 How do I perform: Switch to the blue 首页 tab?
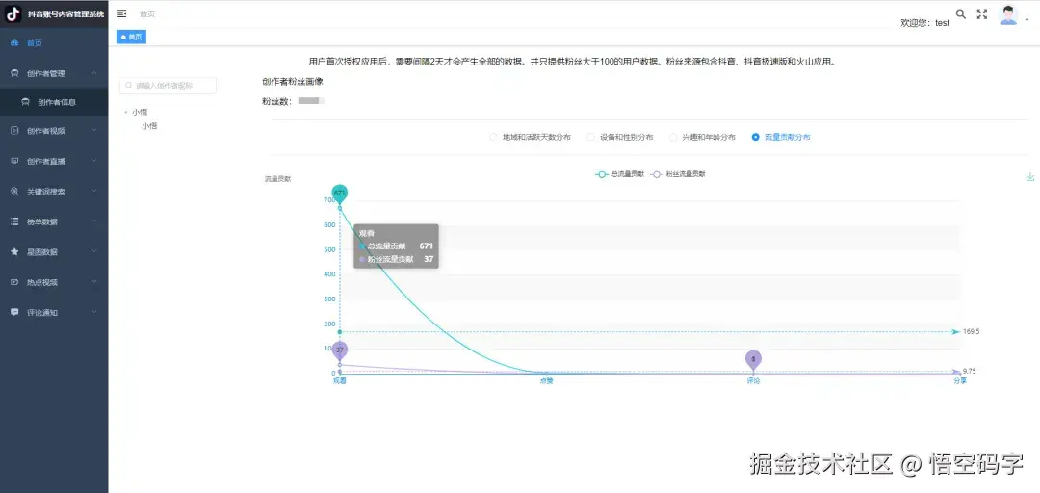coord(131,38)
